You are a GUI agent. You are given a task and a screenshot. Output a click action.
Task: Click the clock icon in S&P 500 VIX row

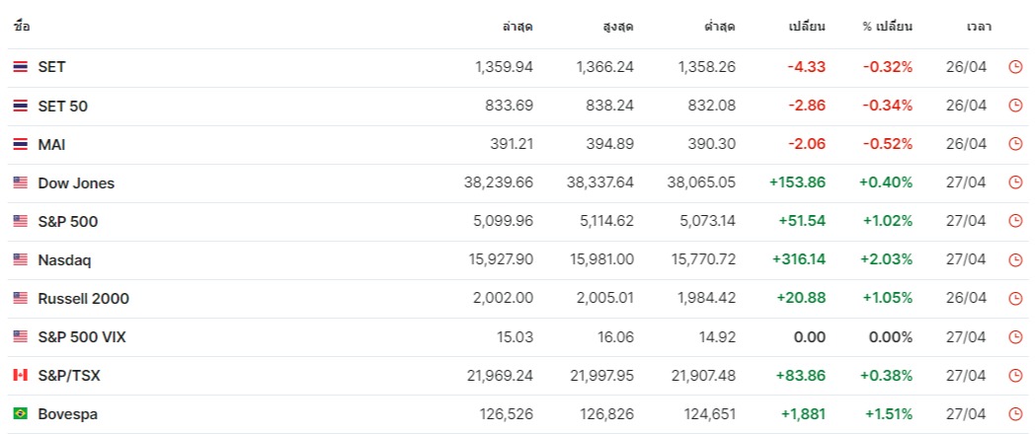1015,337
